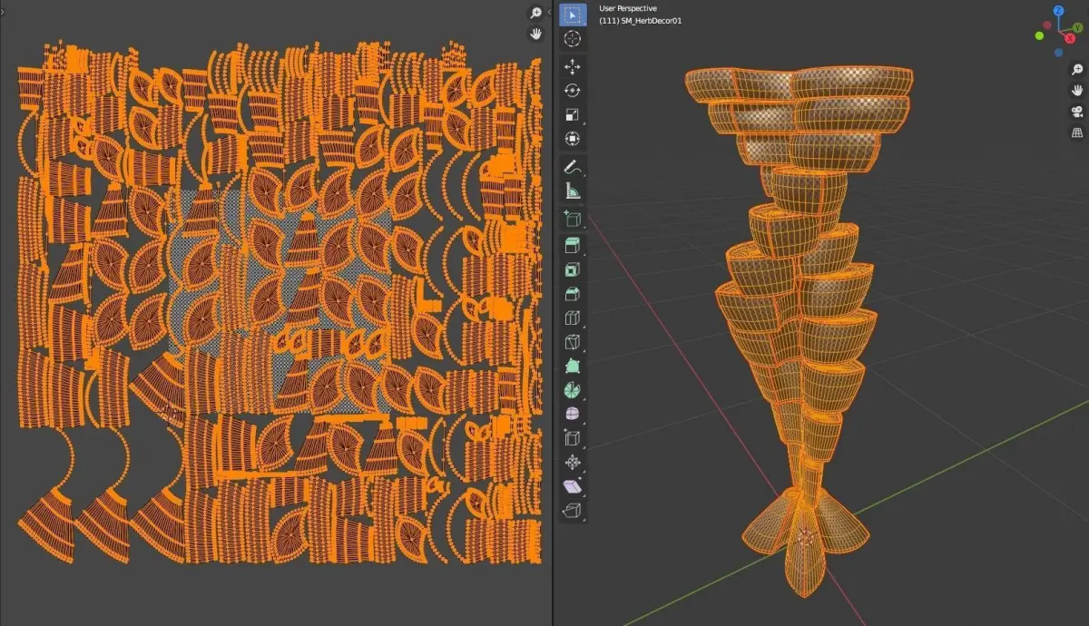The width and height of the screenshot is (1089, 626).
Task: Click the 'User Perspective' viewport label
Action: tap(628, 8)
